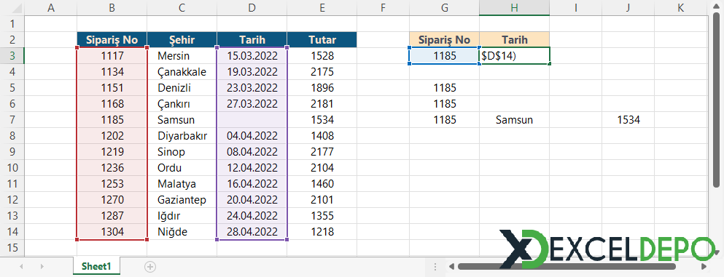Select column H header

point(514,8)
